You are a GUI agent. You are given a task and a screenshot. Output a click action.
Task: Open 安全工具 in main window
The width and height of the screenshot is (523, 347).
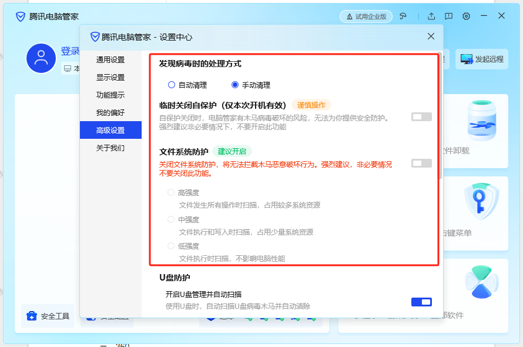coord(48,316)
